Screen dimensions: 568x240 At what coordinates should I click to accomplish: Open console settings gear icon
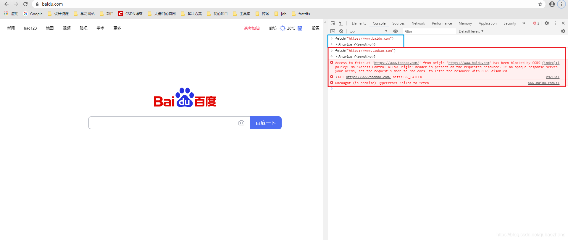563,31
